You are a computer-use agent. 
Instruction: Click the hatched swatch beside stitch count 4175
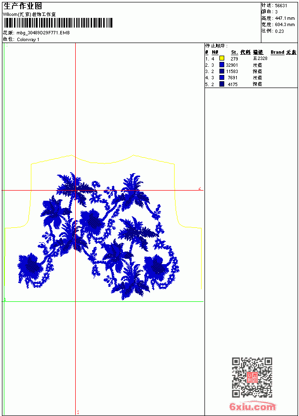coord(222,84)
